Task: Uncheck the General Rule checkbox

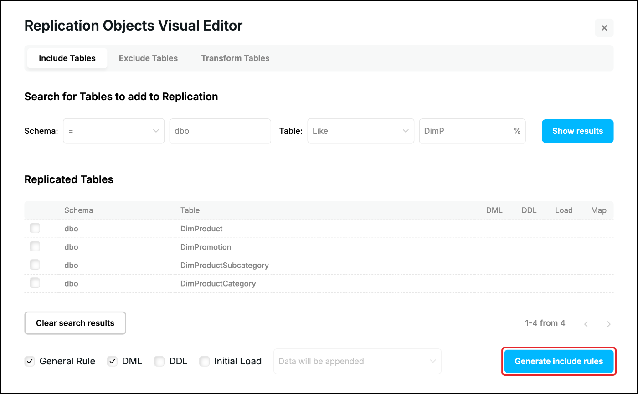Action: pyautogui.click(x=30, y=361)
